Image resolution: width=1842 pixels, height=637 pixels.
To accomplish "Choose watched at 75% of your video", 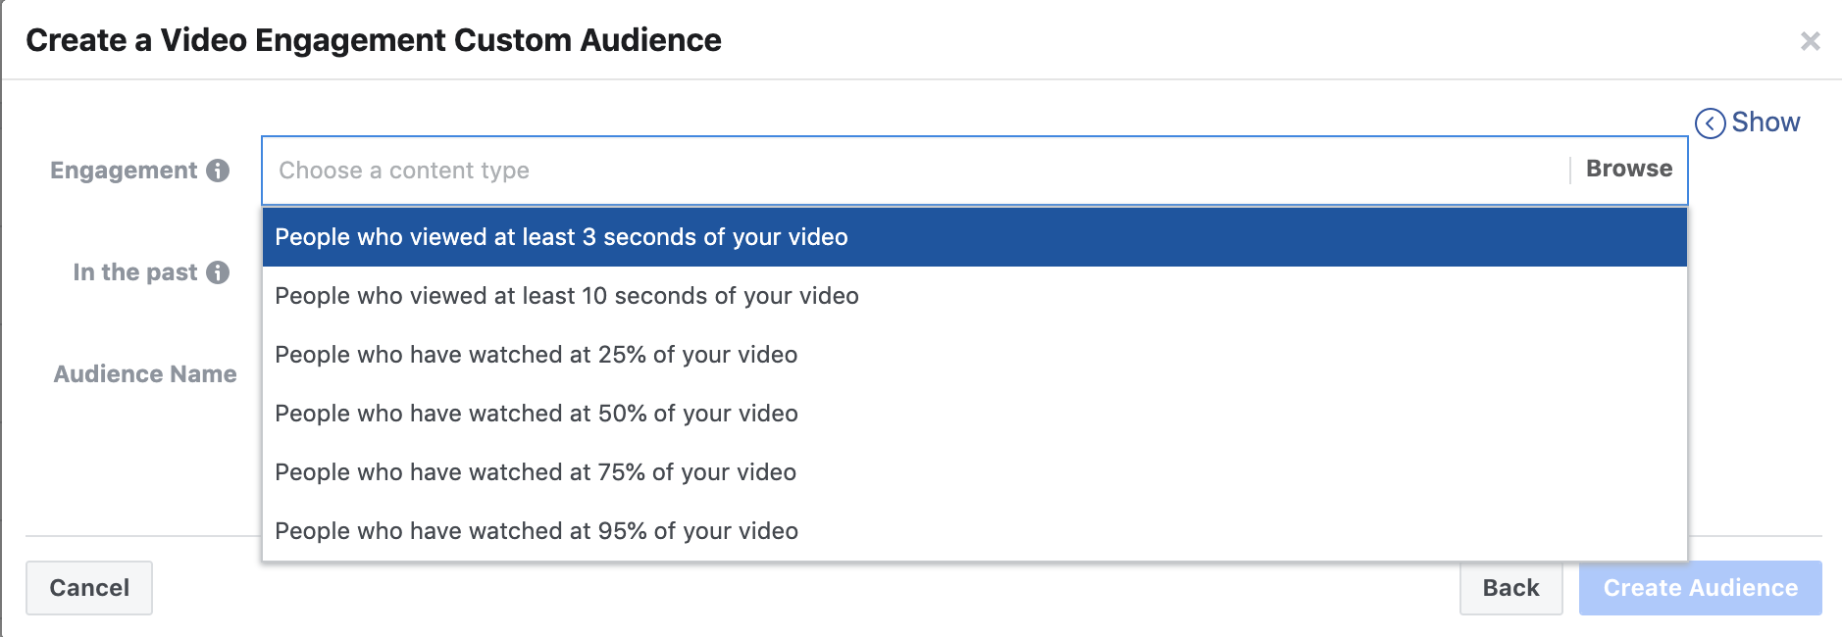I will click(x=975, y=472).
